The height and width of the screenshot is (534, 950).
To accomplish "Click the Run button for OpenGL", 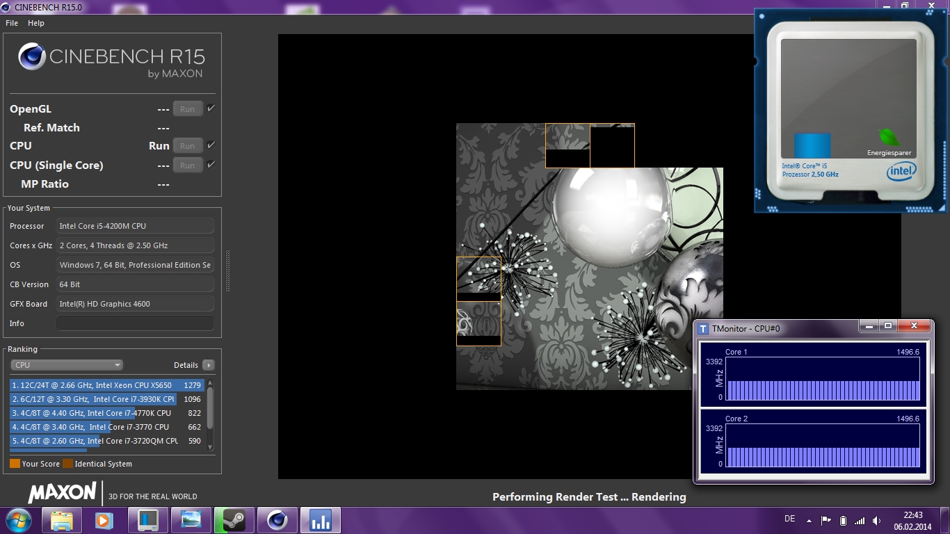I will point(188,109).
